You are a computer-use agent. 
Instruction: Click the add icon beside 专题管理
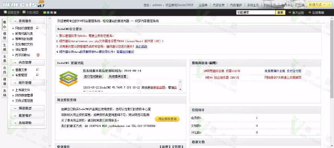[x=37, y=75]
